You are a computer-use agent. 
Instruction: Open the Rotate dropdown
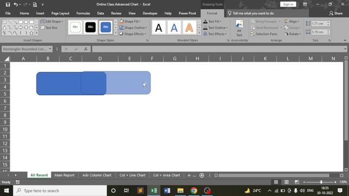[293, 34]
